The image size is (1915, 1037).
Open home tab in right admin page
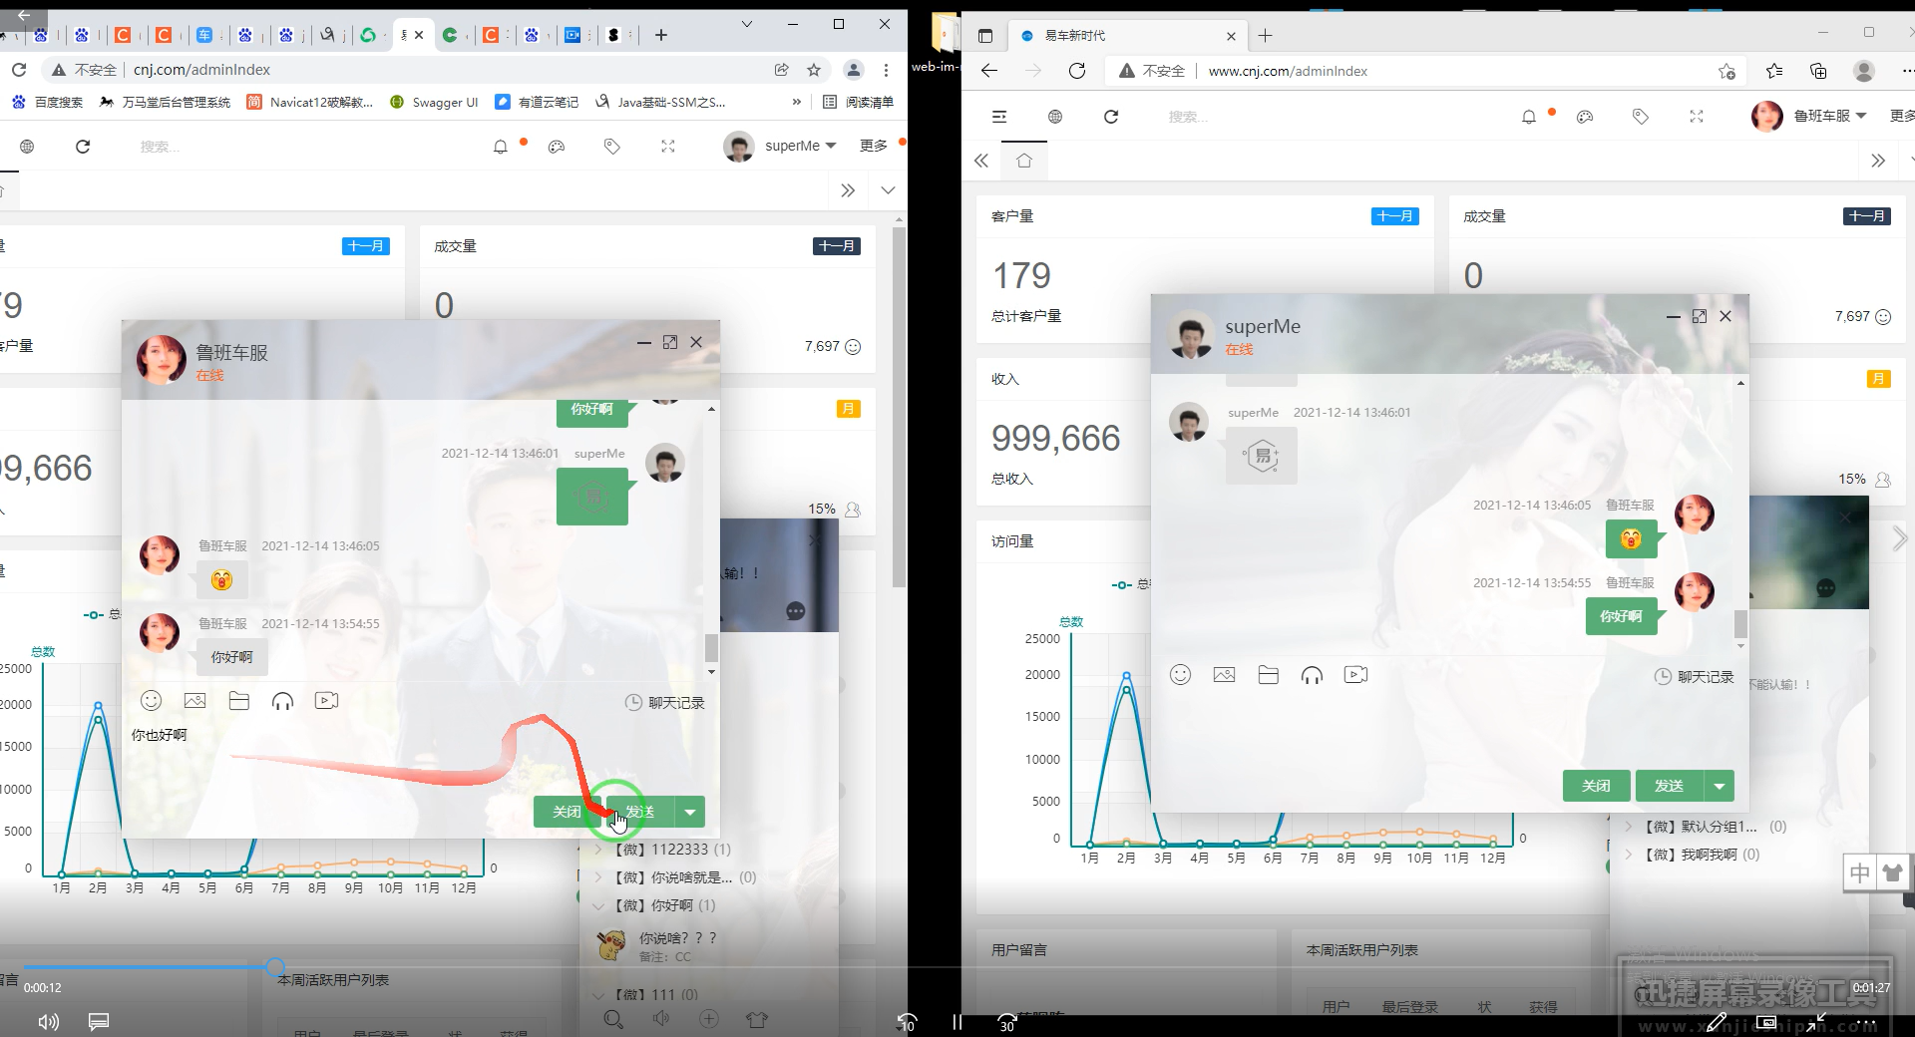pos(1024,161)
